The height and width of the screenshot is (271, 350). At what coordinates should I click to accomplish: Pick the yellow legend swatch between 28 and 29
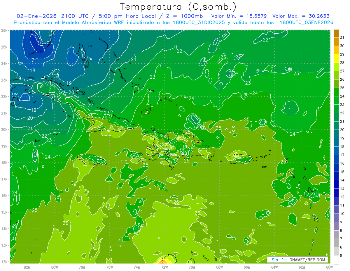pos(337,58)
